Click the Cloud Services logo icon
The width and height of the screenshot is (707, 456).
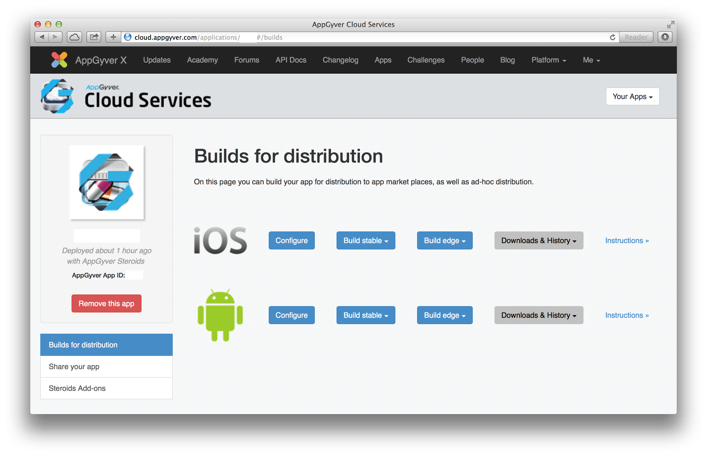tap(57, 96)
